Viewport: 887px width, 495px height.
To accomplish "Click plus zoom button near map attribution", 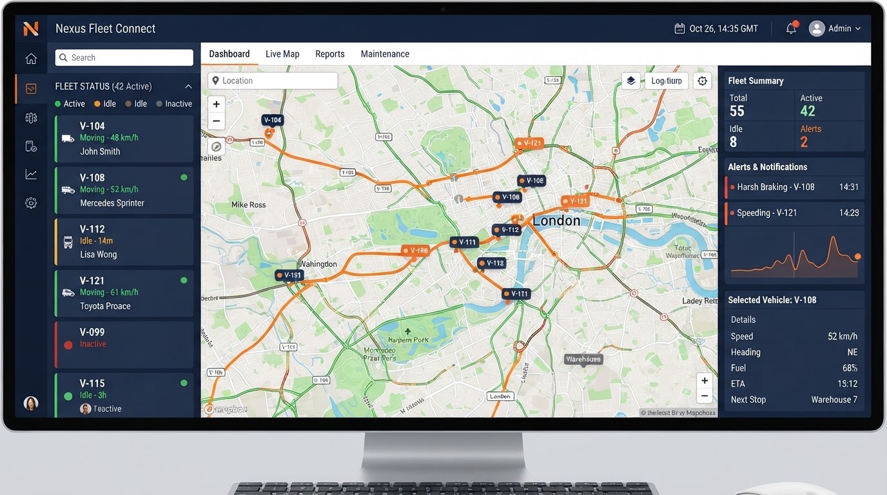I will [705, 380].
